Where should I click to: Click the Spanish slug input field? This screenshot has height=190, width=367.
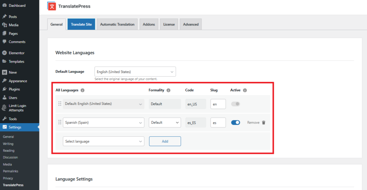(x=218, y=122)
